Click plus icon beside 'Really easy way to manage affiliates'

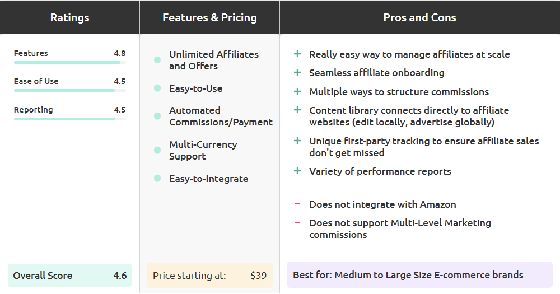click(297, 54)
